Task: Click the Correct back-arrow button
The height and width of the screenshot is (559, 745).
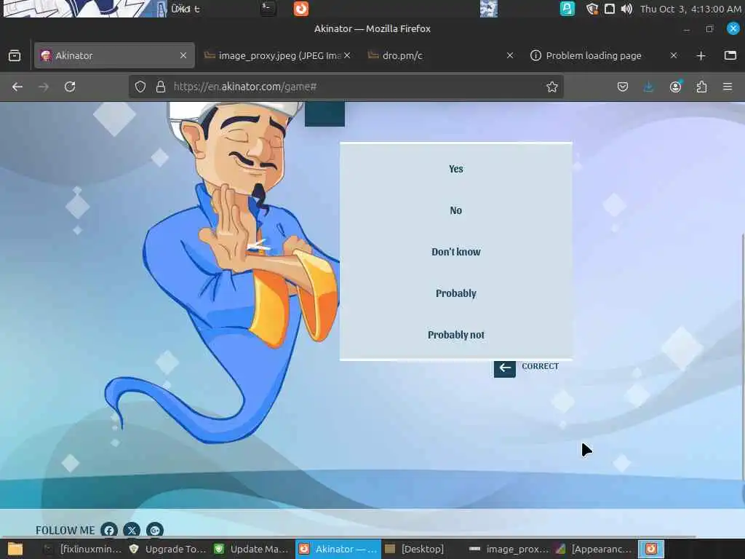Action: coord(505,368)
